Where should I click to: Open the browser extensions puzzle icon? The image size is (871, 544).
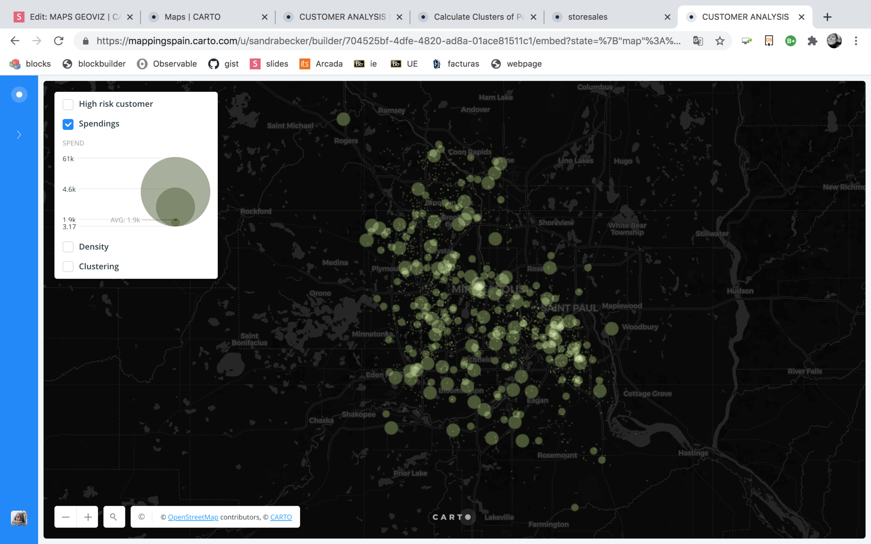812,41
